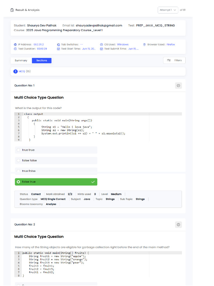Click the report icon for Question No: 1
The image size is (214, 286).
coord(178,85)
